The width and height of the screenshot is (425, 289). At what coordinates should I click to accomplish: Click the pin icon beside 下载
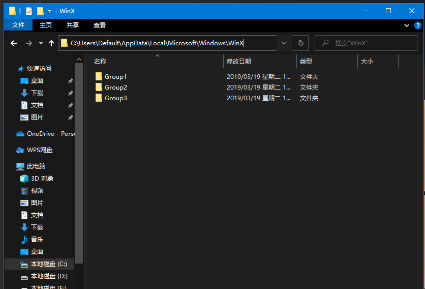[70, 93]
